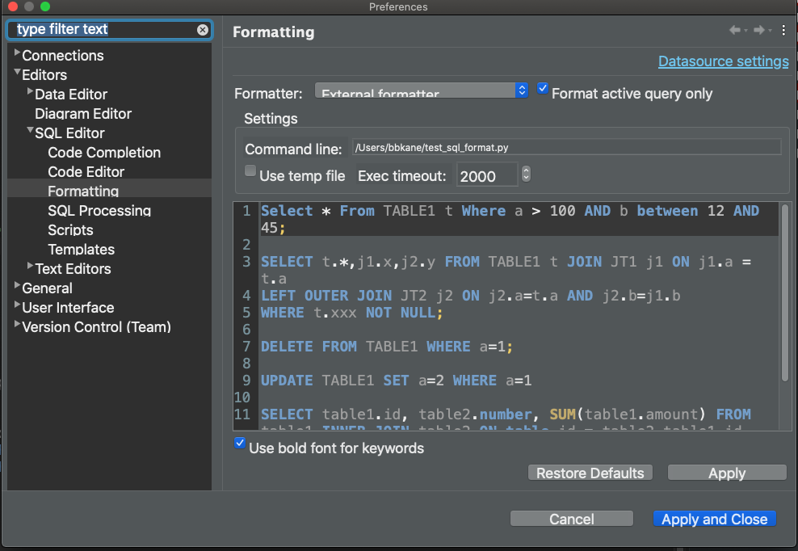Image resolution: width=798 pixels, height=551 pixels.
Task: Open the Formatter dropdown
Action: (x=520, y=90)
